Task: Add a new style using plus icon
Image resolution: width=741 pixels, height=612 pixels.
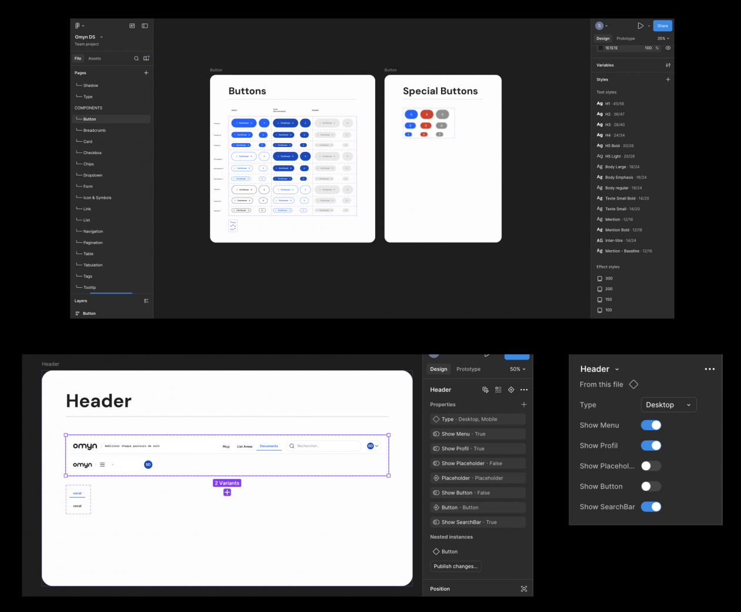Action: pos(667,79)
